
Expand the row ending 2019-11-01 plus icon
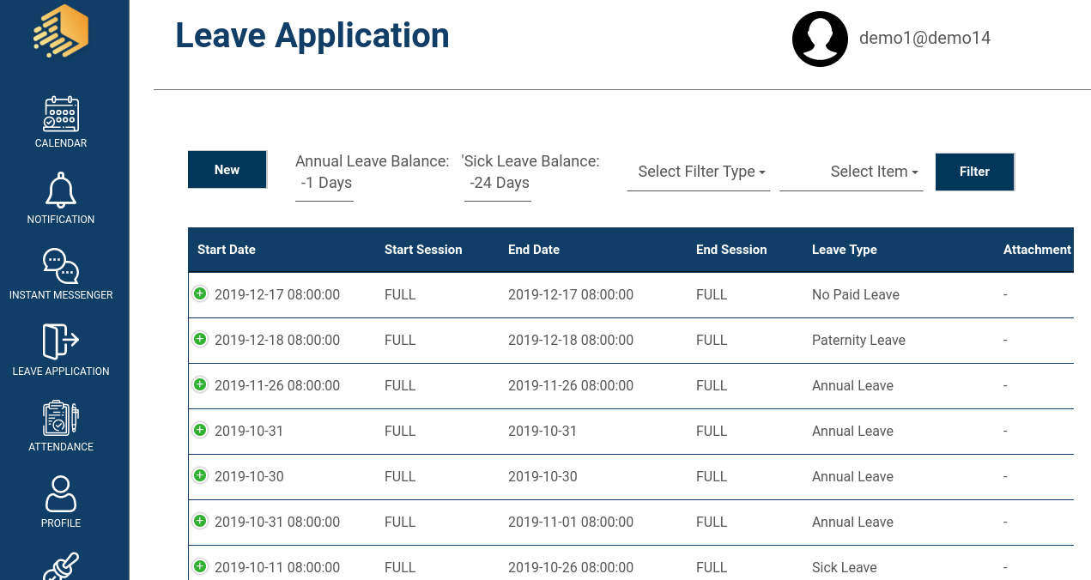coord(200,521)
